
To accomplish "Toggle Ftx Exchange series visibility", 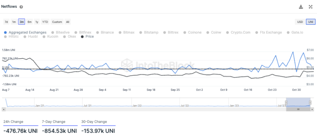I will (269, 33).
